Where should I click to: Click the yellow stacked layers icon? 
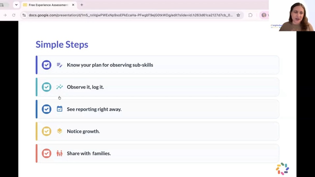point(59,131)
